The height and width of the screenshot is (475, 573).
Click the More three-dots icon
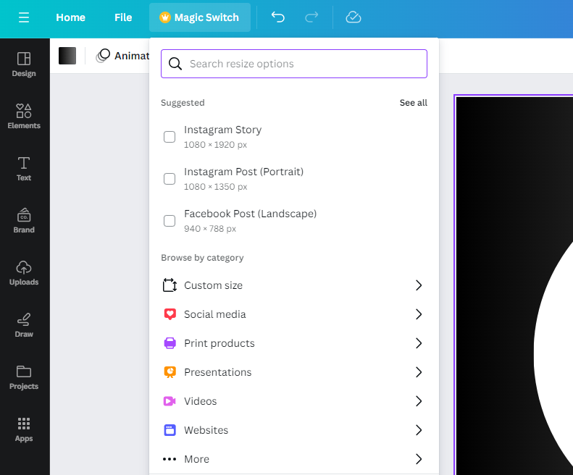point(170,459)
